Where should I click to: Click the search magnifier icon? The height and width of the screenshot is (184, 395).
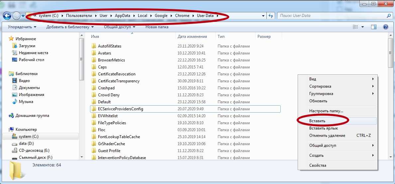click(389, 16)
